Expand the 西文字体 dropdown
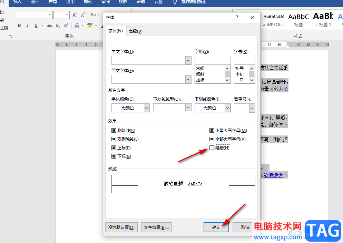The image size is (343, 243). 188,79
